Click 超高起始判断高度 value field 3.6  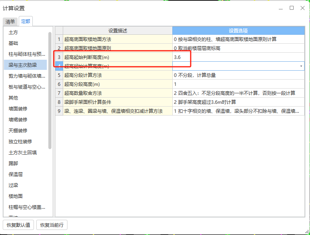(238, 57)
